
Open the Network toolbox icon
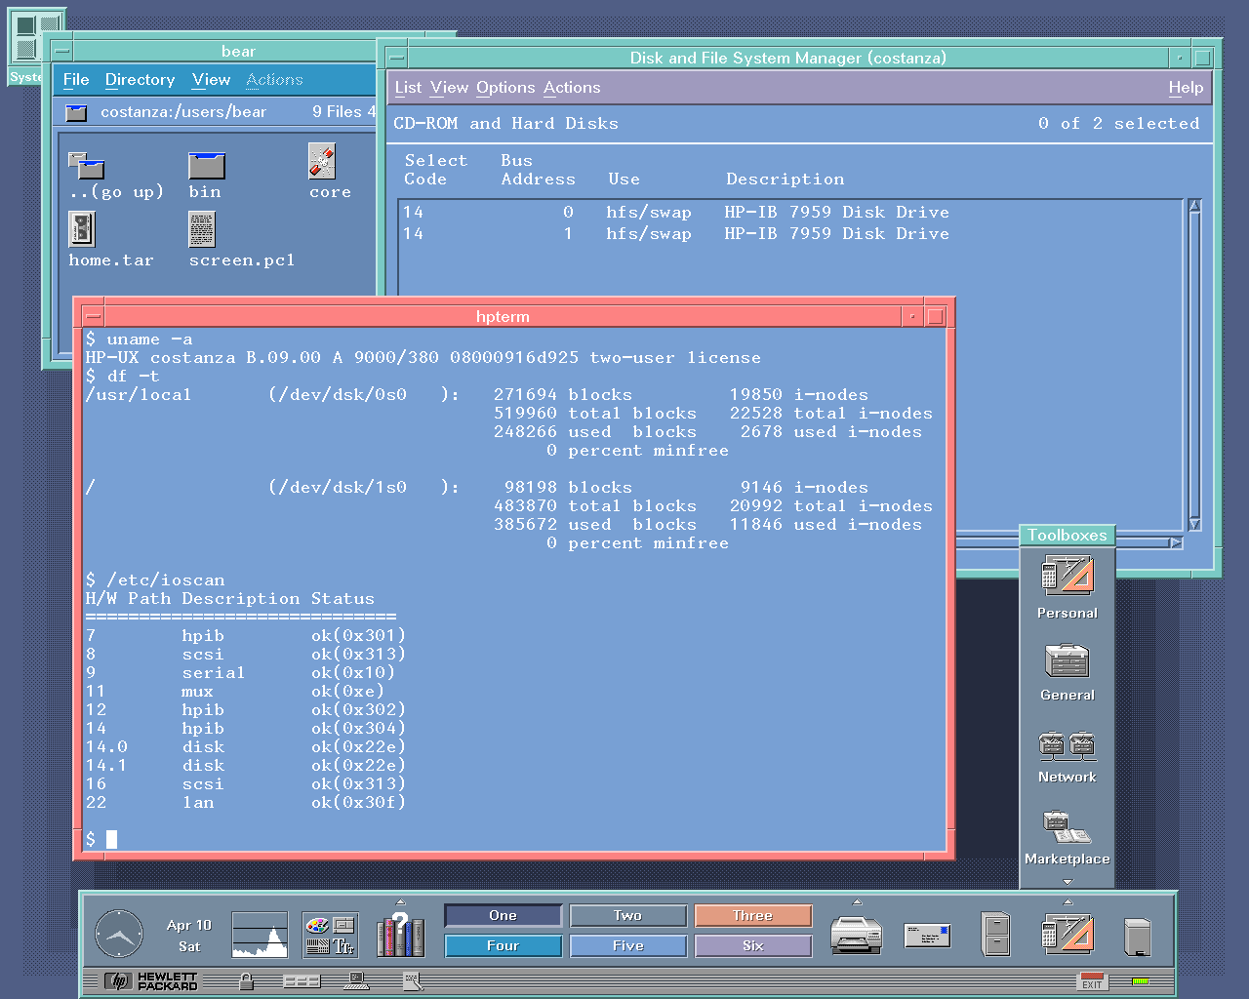(x=1067, y=745)
